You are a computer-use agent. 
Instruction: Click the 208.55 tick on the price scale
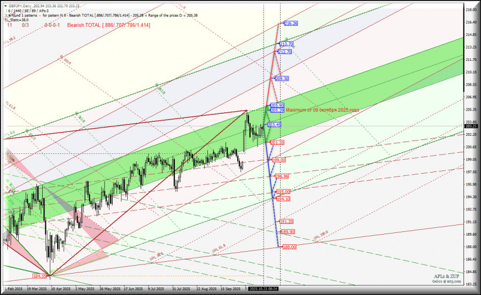coord(471,84)
